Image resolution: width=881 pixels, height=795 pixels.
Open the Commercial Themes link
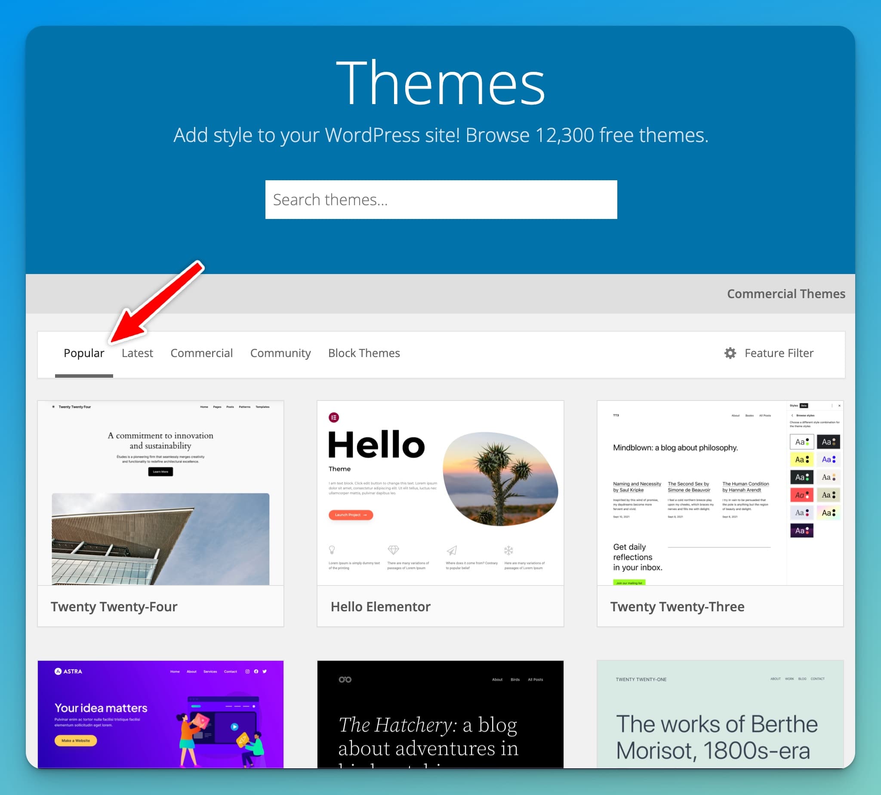point(786,293)
